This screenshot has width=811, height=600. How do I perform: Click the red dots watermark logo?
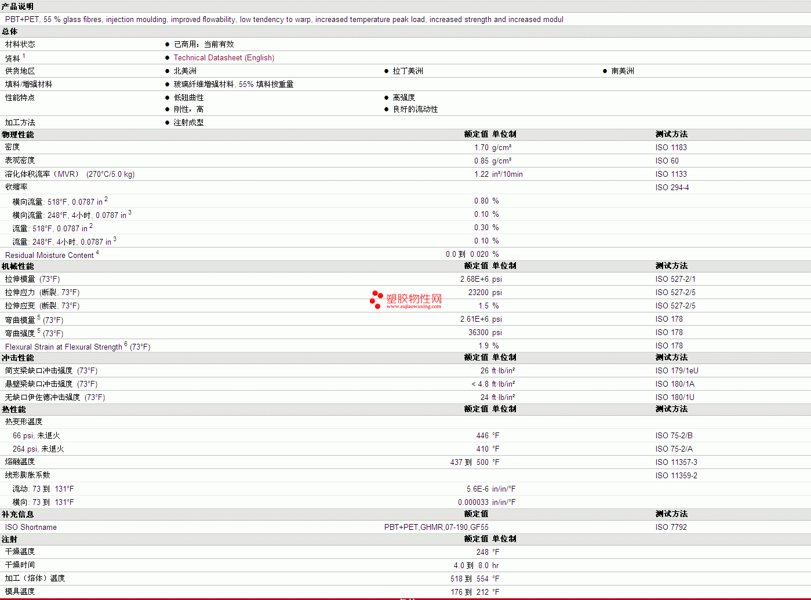click(x=376, y=299)
